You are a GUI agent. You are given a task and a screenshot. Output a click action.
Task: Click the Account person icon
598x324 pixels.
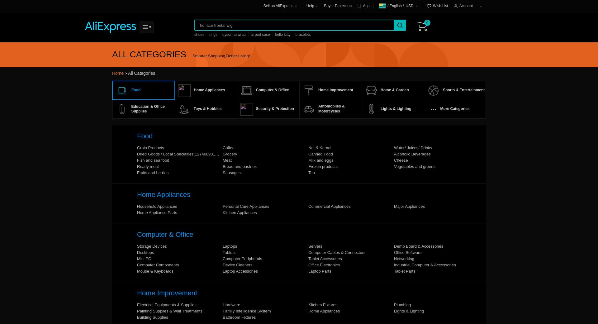tap(456, 6)
